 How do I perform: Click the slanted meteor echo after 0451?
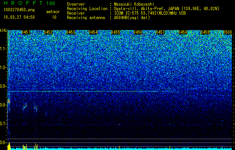(25, 106)
